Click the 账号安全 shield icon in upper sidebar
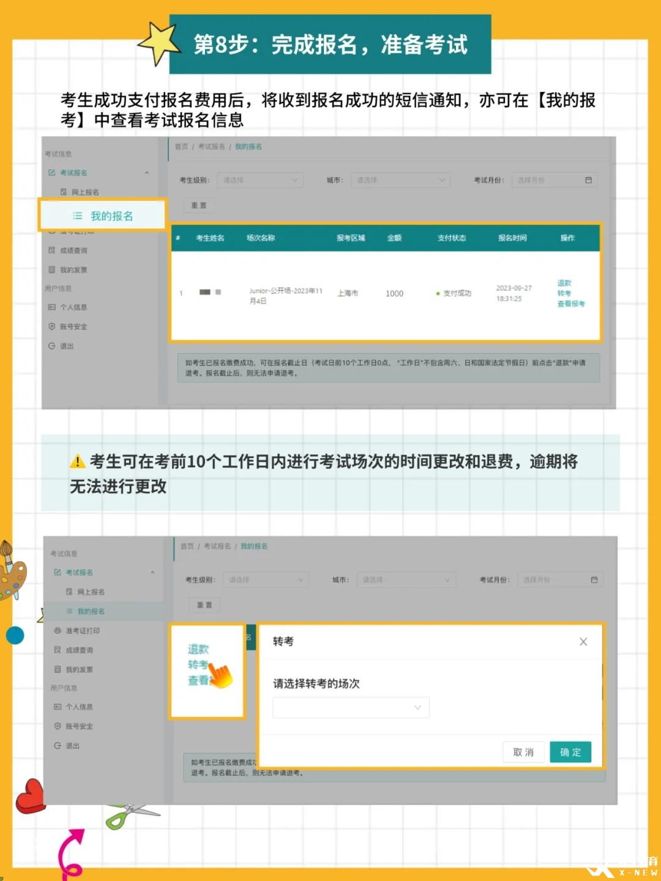This screenshot has width=661, height=881. pyautogui.click(x=52, y=327)
